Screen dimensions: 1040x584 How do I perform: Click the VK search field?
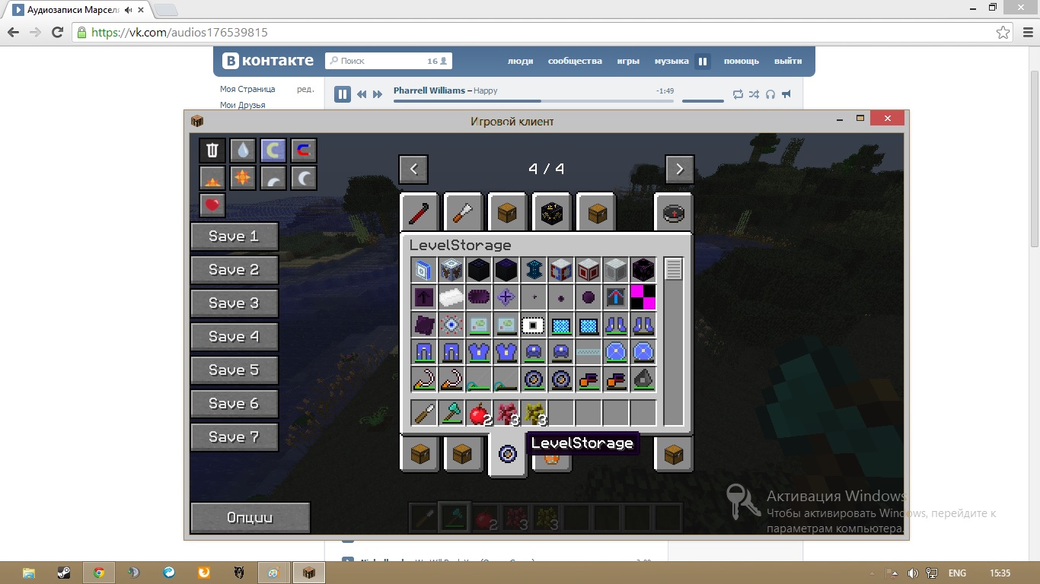pos(389,61)
